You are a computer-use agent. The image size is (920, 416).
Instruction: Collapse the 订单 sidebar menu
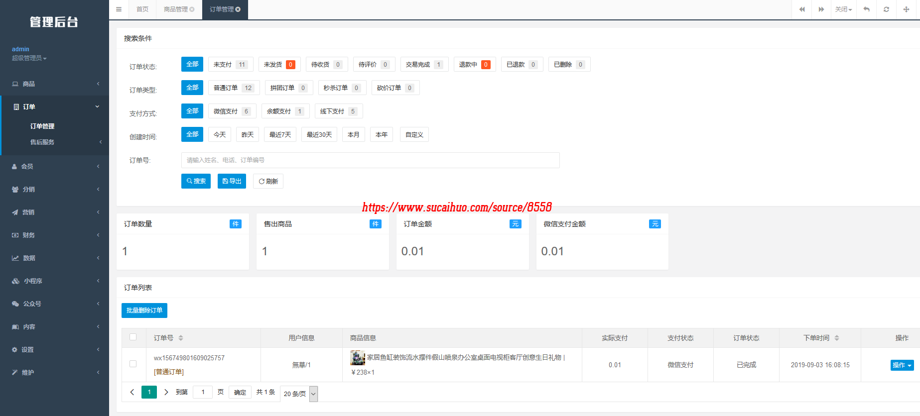[x=54, y=106]
